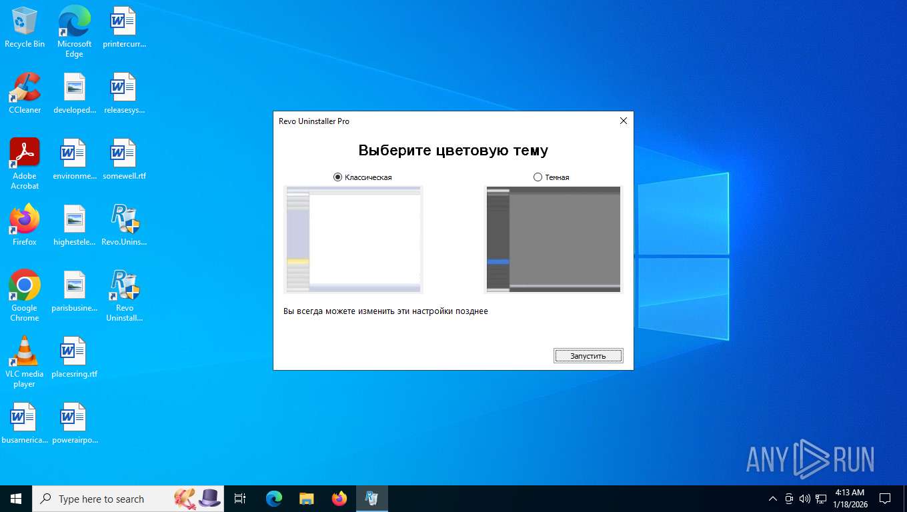Screen dimensions: 907x512
Task: Open the Recycle Bin desktop icon
Action: click(x=25, y=27)
